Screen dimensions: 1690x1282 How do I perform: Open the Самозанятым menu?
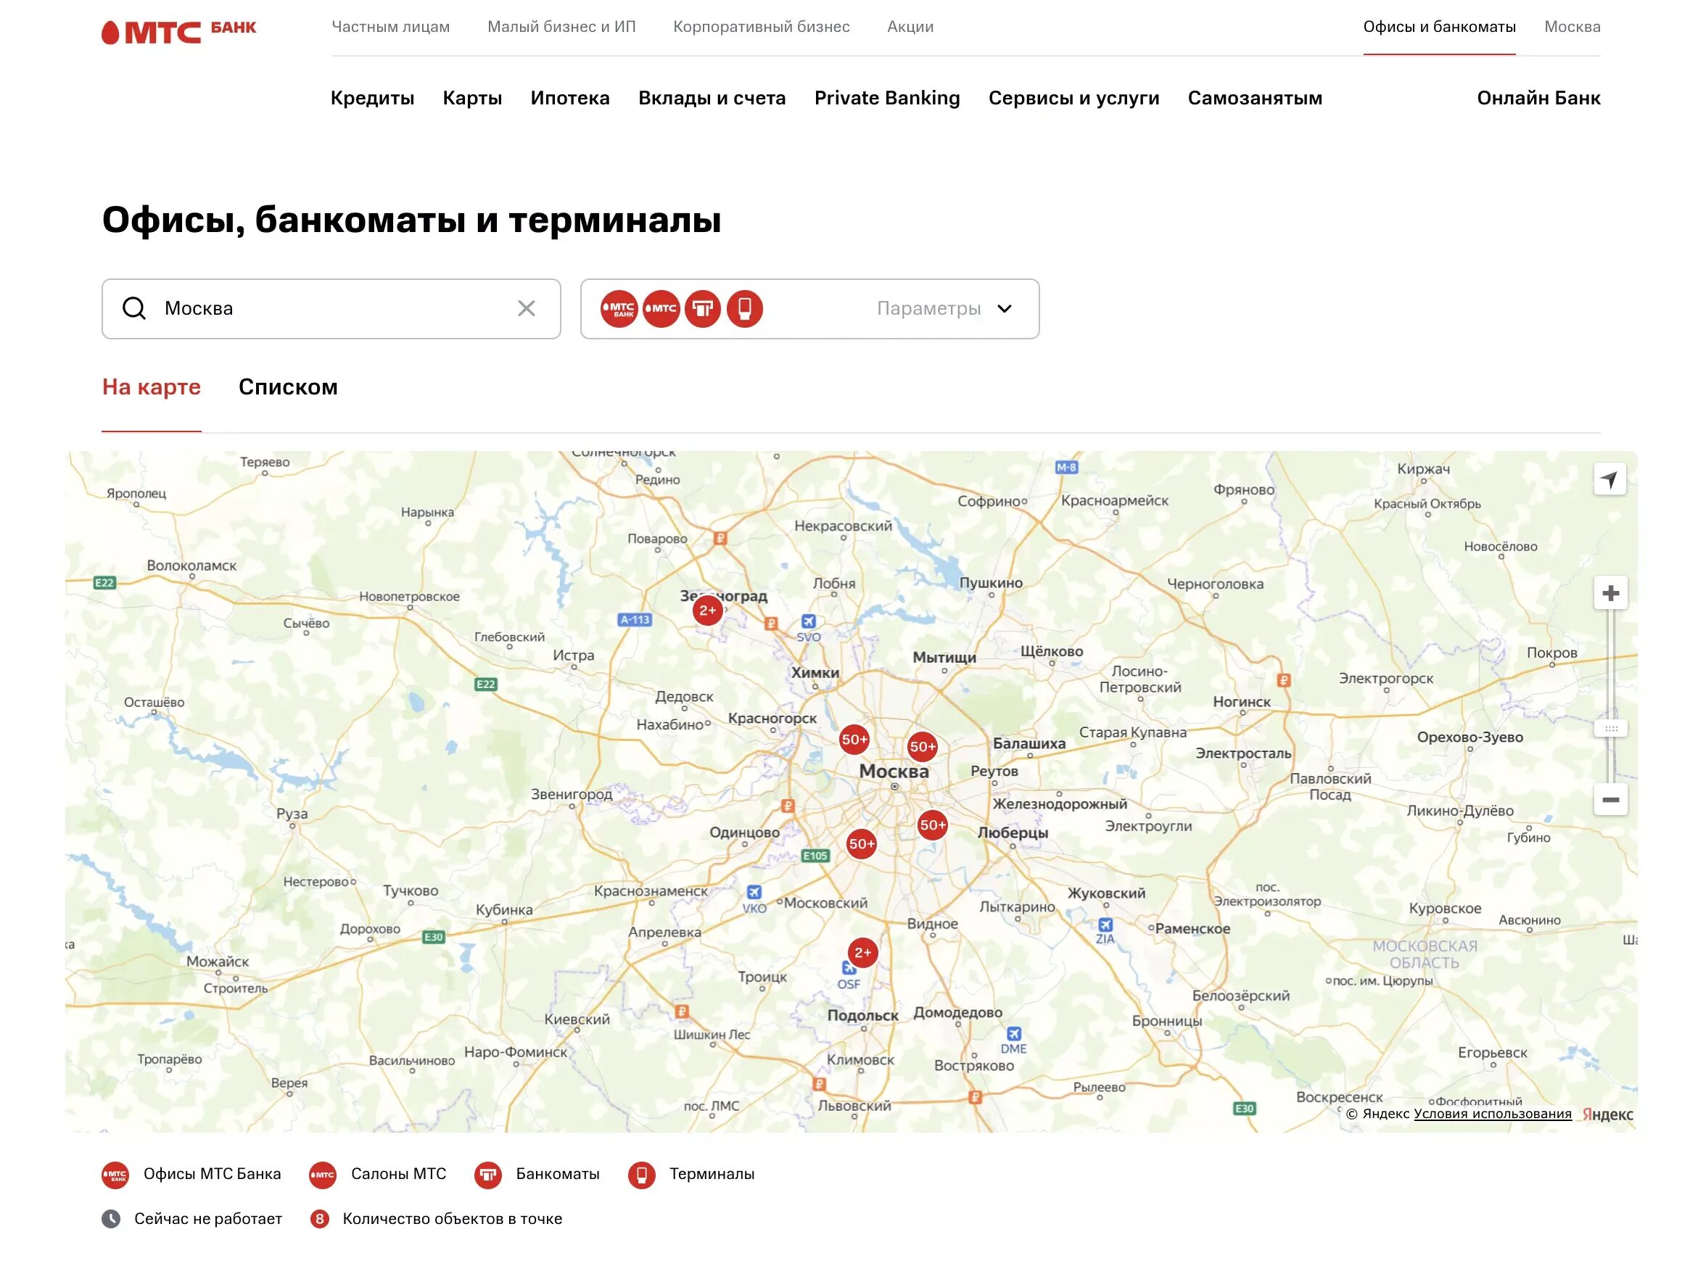(1255, 98)
